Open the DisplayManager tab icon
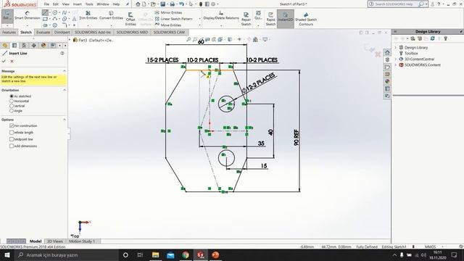The height and width of the screenshot is (261, 464). tap(43, 45)
